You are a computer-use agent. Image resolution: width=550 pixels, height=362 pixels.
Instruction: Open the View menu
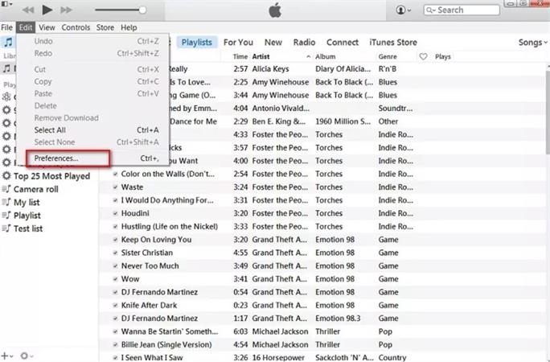(47, 27)
